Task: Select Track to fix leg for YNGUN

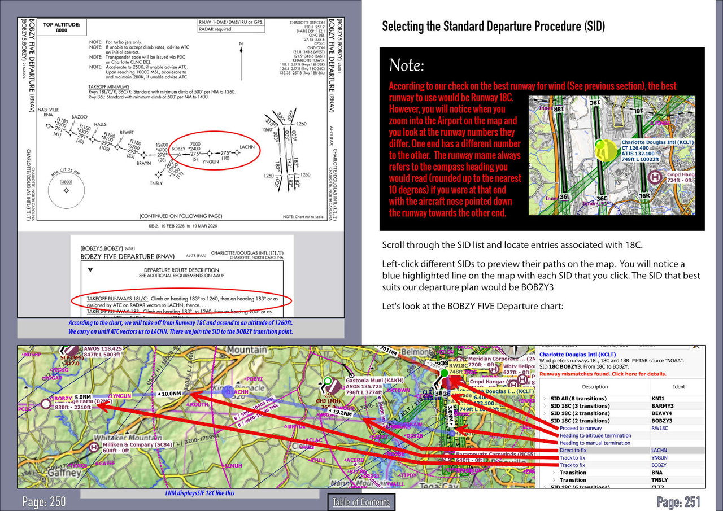Action: tap(572, 458)
